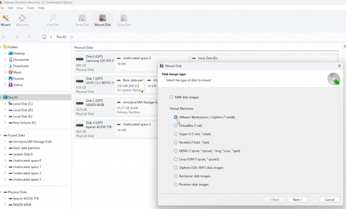
Task: Select the Pictures folder icon
Action: (x=10, y=79)
